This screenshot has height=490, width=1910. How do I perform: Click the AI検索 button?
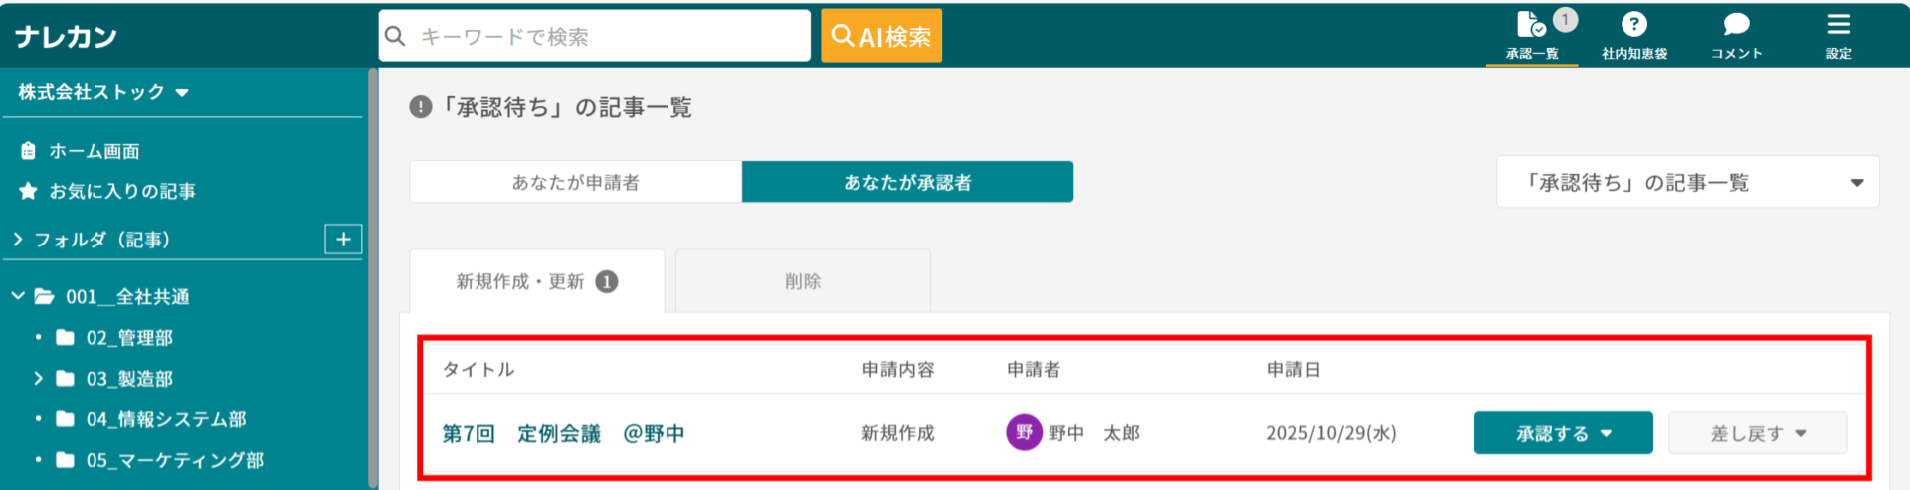point(880,36)
